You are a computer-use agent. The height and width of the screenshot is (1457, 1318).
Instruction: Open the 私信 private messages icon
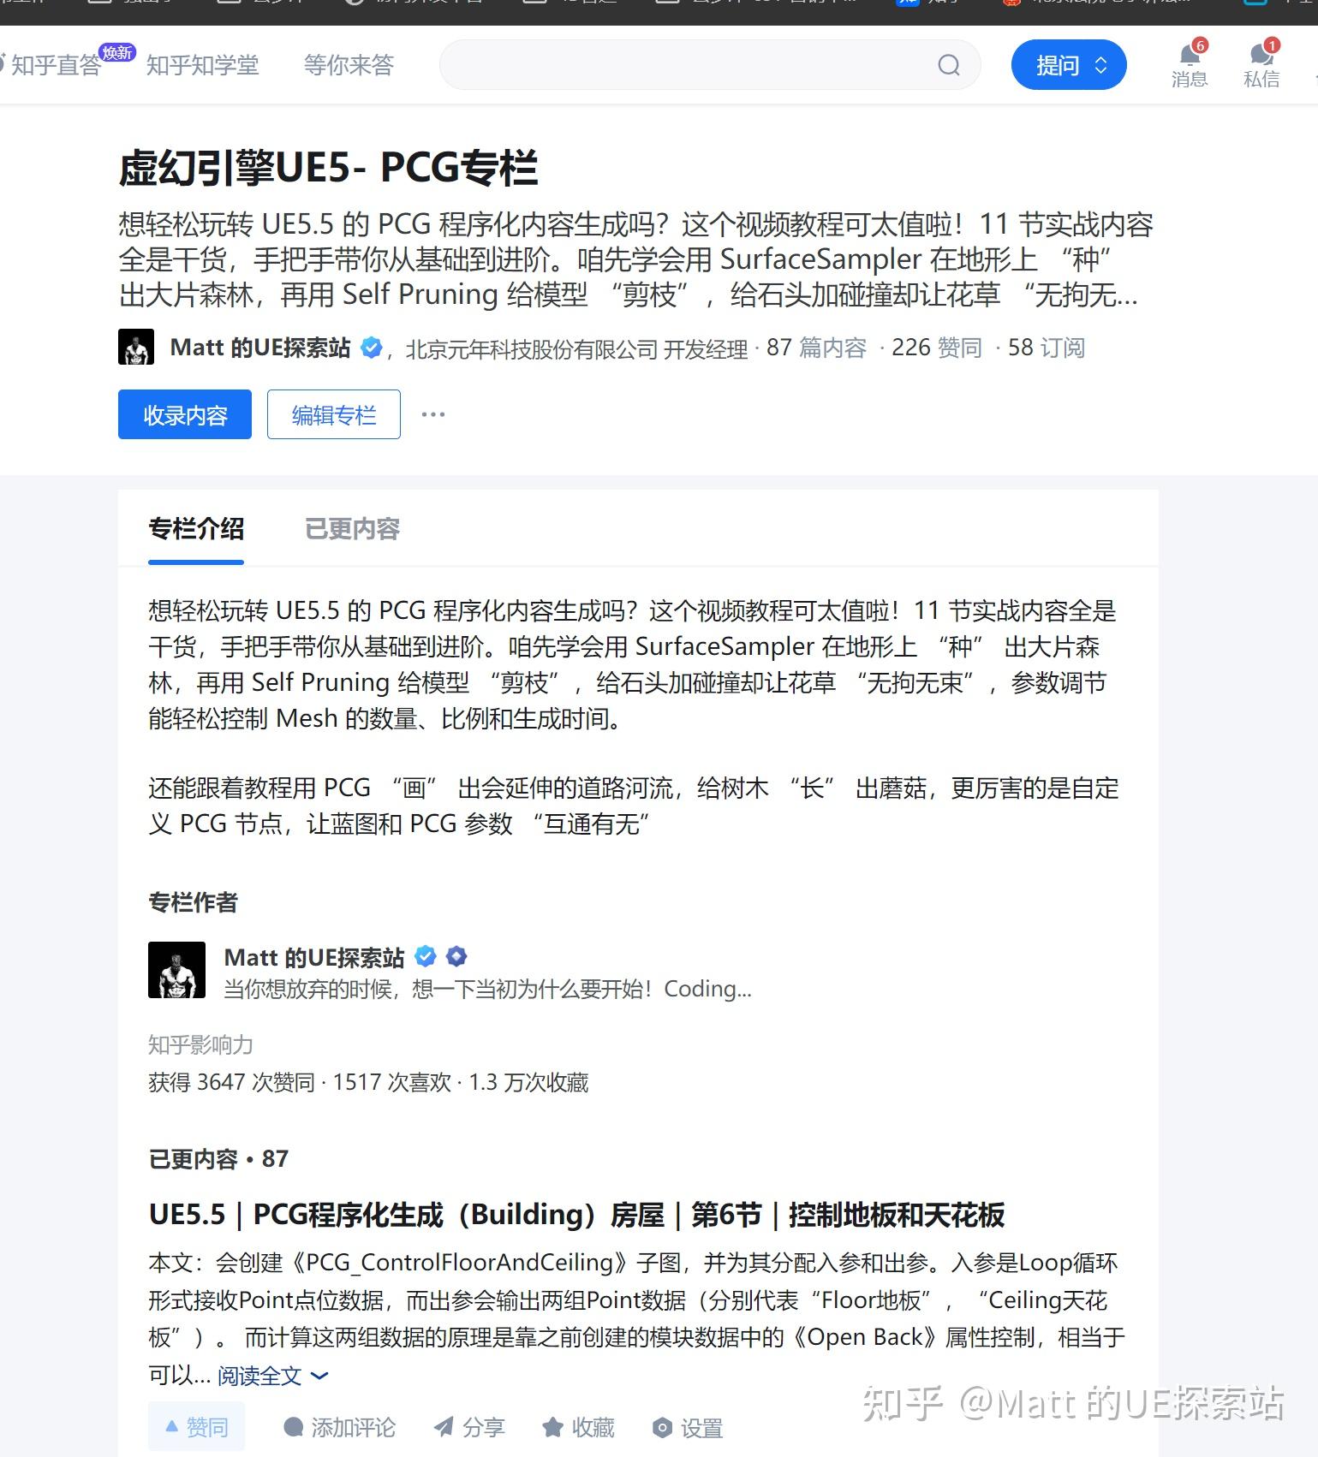(1261, 56)
